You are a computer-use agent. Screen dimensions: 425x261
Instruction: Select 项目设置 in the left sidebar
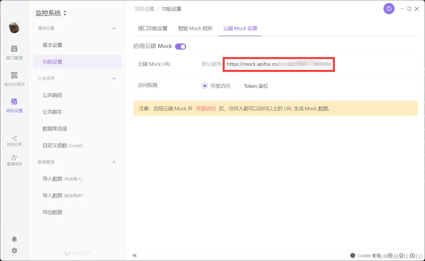click(x=14, y=105)
